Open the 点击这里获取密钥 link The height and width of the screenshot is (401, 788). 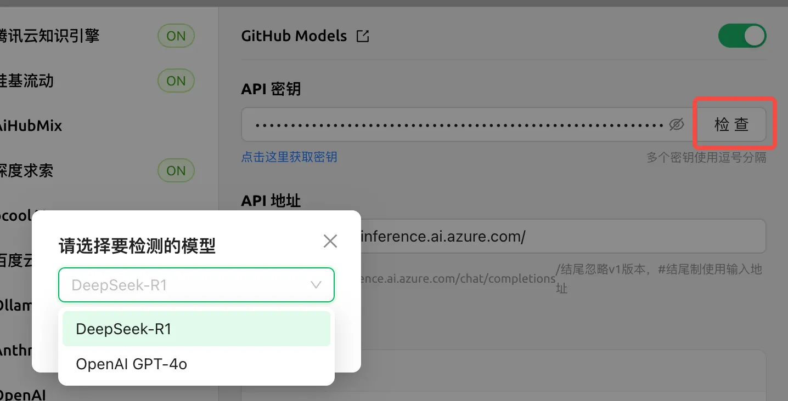[289, 157]
